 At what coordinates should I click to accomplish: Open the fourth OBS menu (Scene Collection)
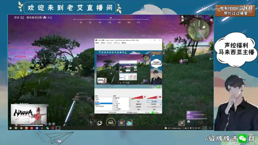click(117, 43)
